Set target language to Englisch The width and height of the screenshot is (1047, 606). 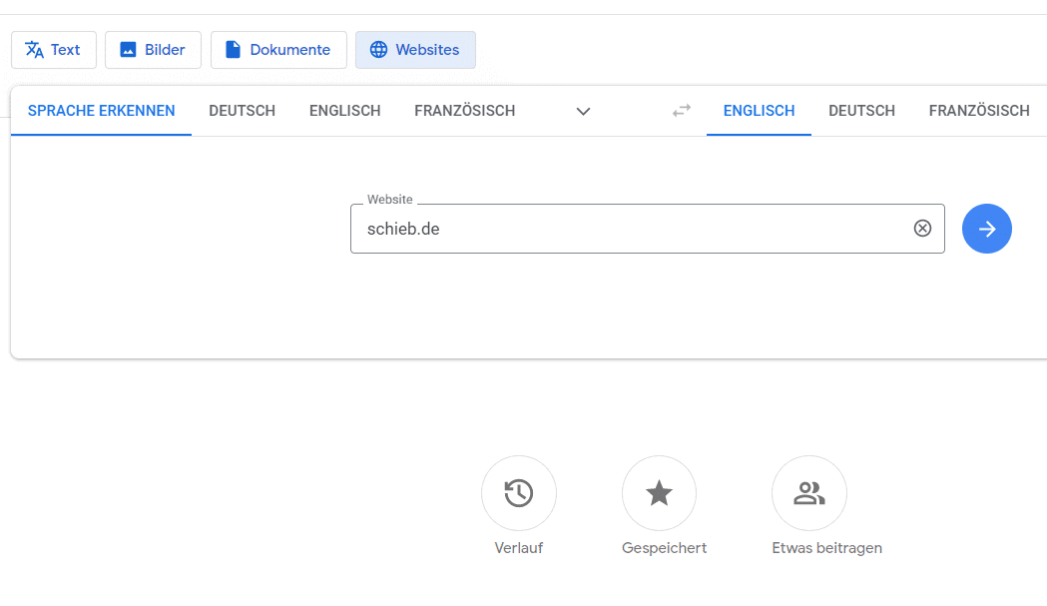coord(759,111)
